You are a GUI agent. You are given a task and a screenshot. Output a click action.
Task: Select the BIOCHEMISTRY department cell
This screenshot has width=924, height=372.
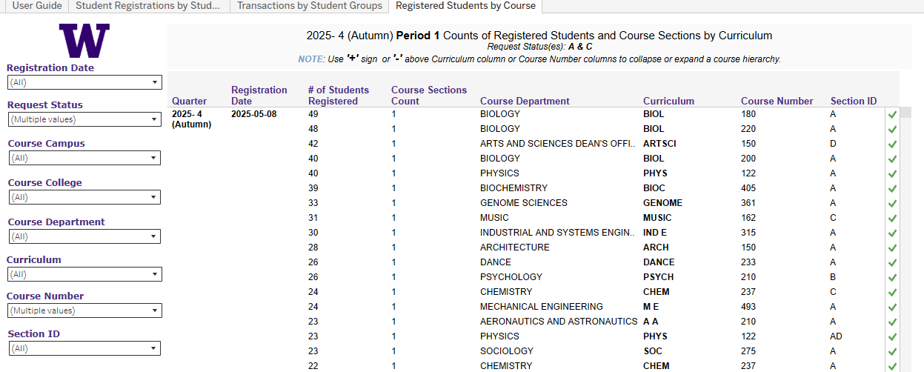click(513, 188)
